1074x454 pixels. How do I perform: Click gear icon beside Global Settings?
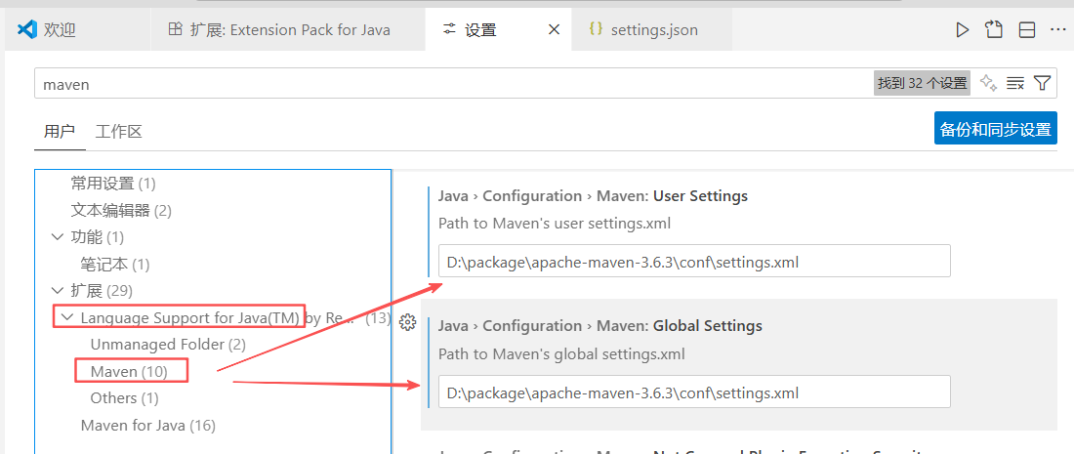pos(407,322)
